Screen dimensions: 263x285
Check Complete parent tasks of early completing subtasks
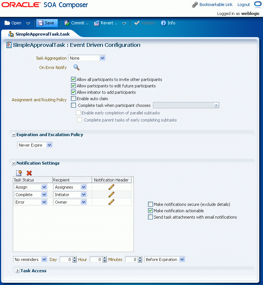79,120
